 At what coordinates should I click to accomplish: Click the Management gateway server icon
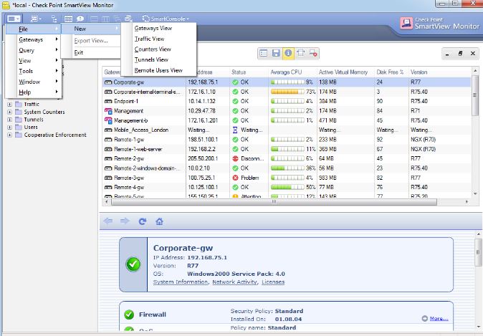[x=108, y=111]
